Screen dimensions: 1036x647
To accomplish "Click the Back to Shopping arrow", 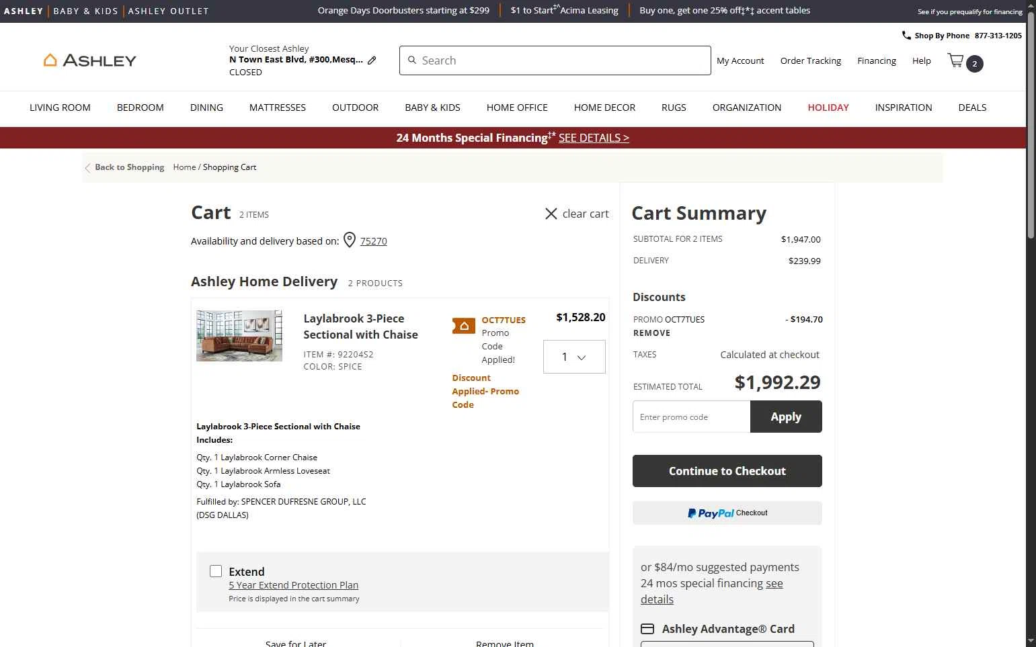I will (x=87, y=167).
